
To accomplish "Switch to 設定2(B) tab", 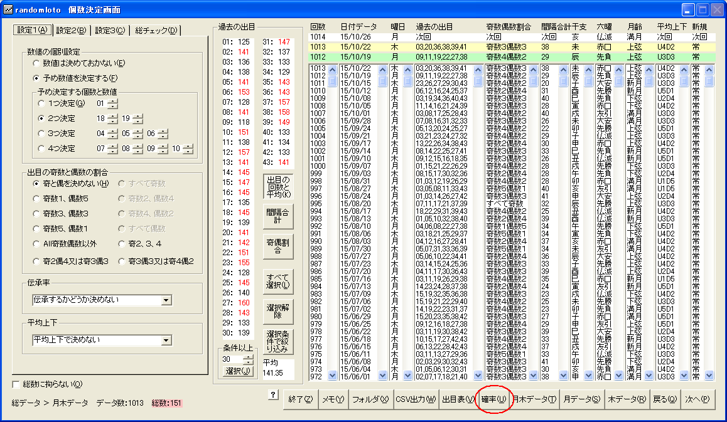I will pyautogui.click(x=72, y=31).
